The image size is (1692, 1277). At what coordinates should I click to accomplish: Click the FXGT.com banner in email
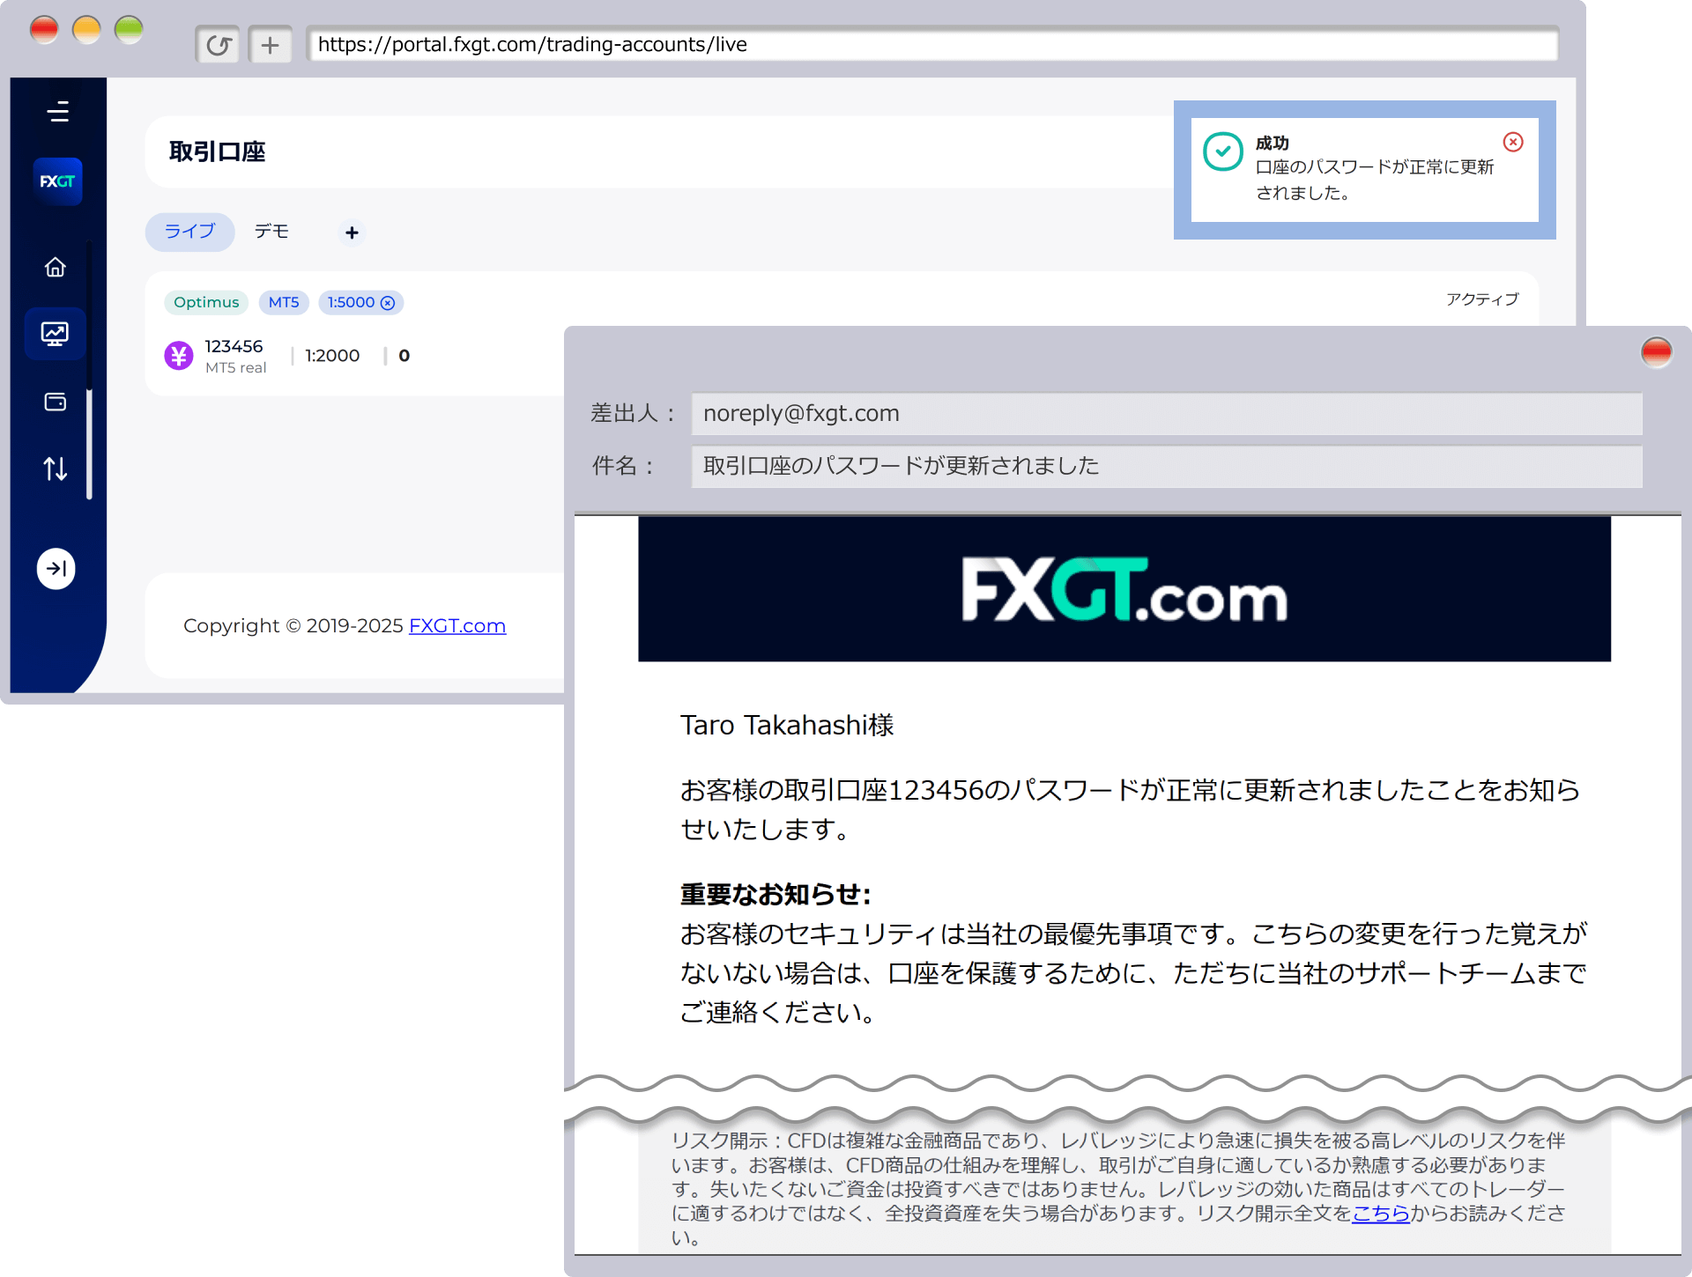[x=1124, y=588]
